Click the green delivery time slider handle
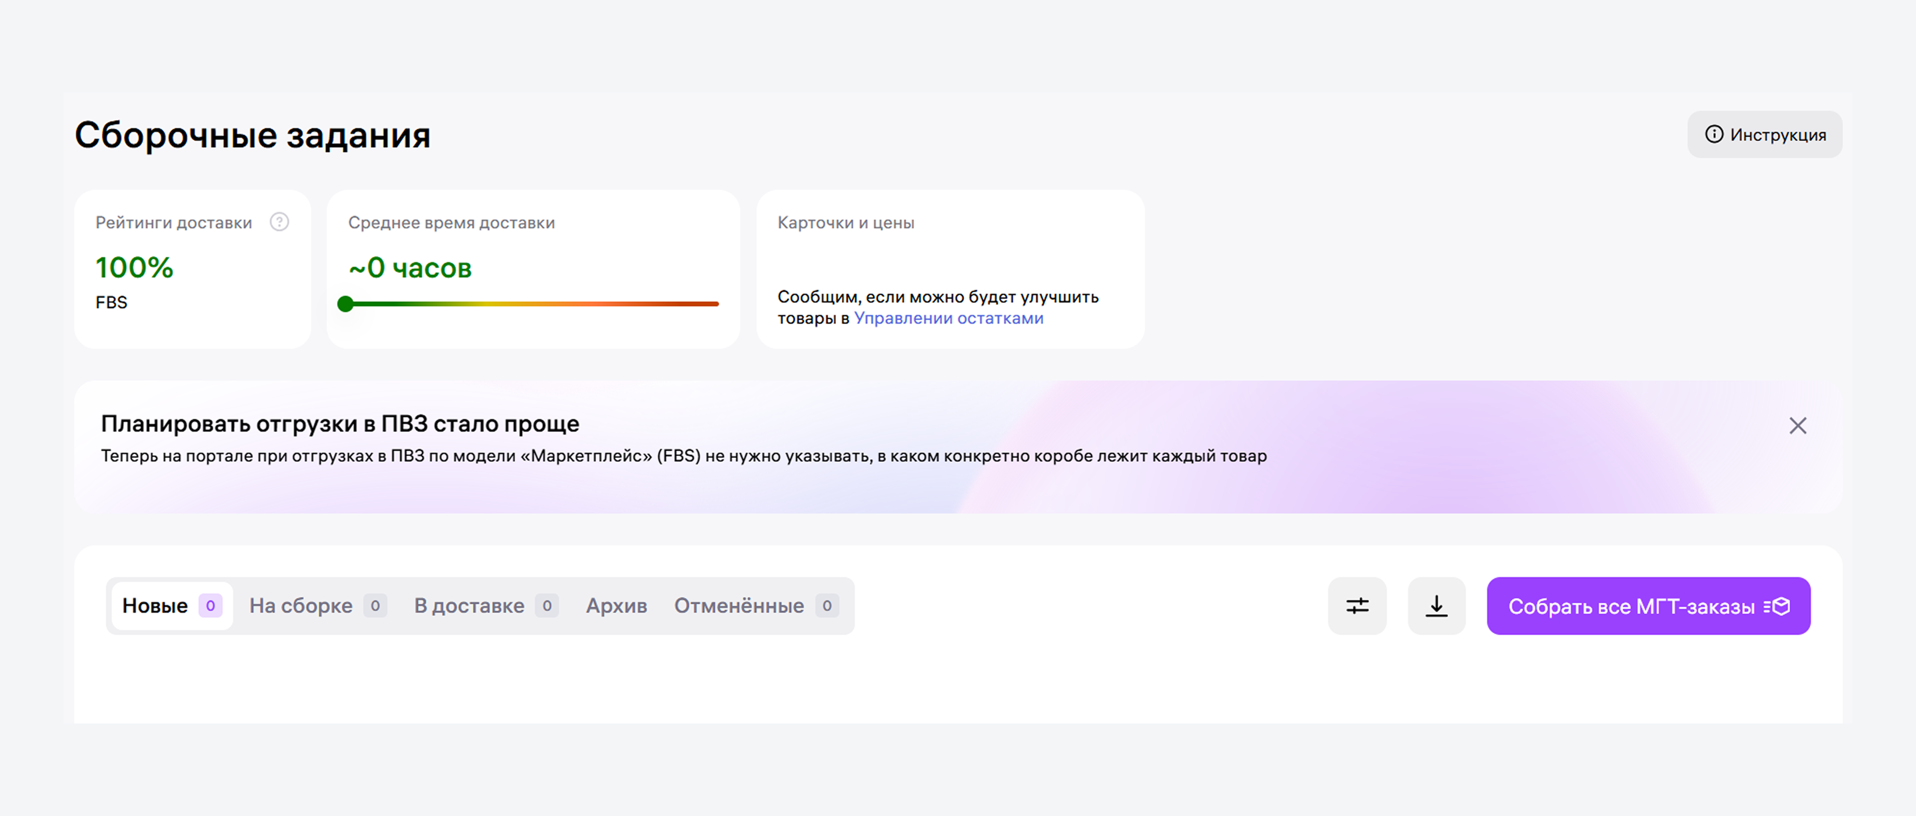 click(345, 304)
